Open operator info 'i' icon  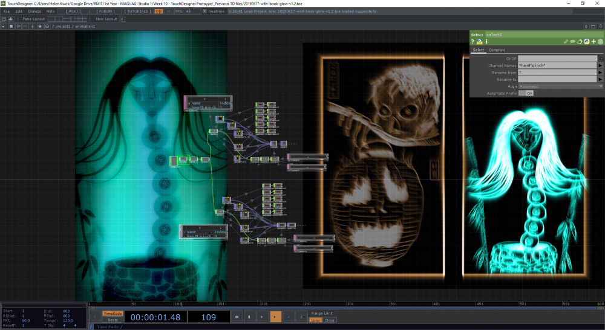point(486,42)
